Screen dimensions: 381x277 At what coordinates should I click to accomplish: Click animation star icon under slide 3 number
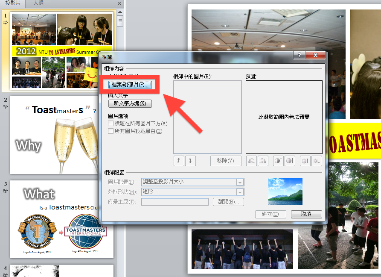point(6,191)
